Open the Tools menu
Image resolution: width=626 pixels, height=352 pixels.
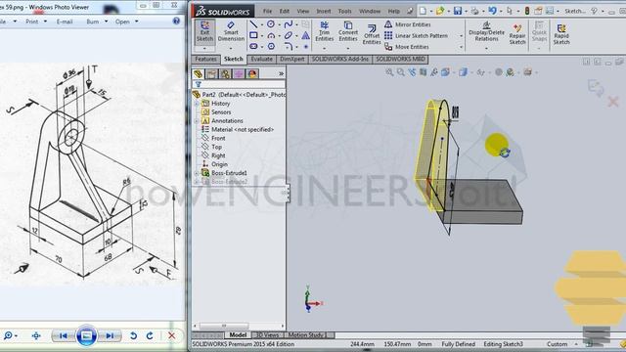[344, 11]
